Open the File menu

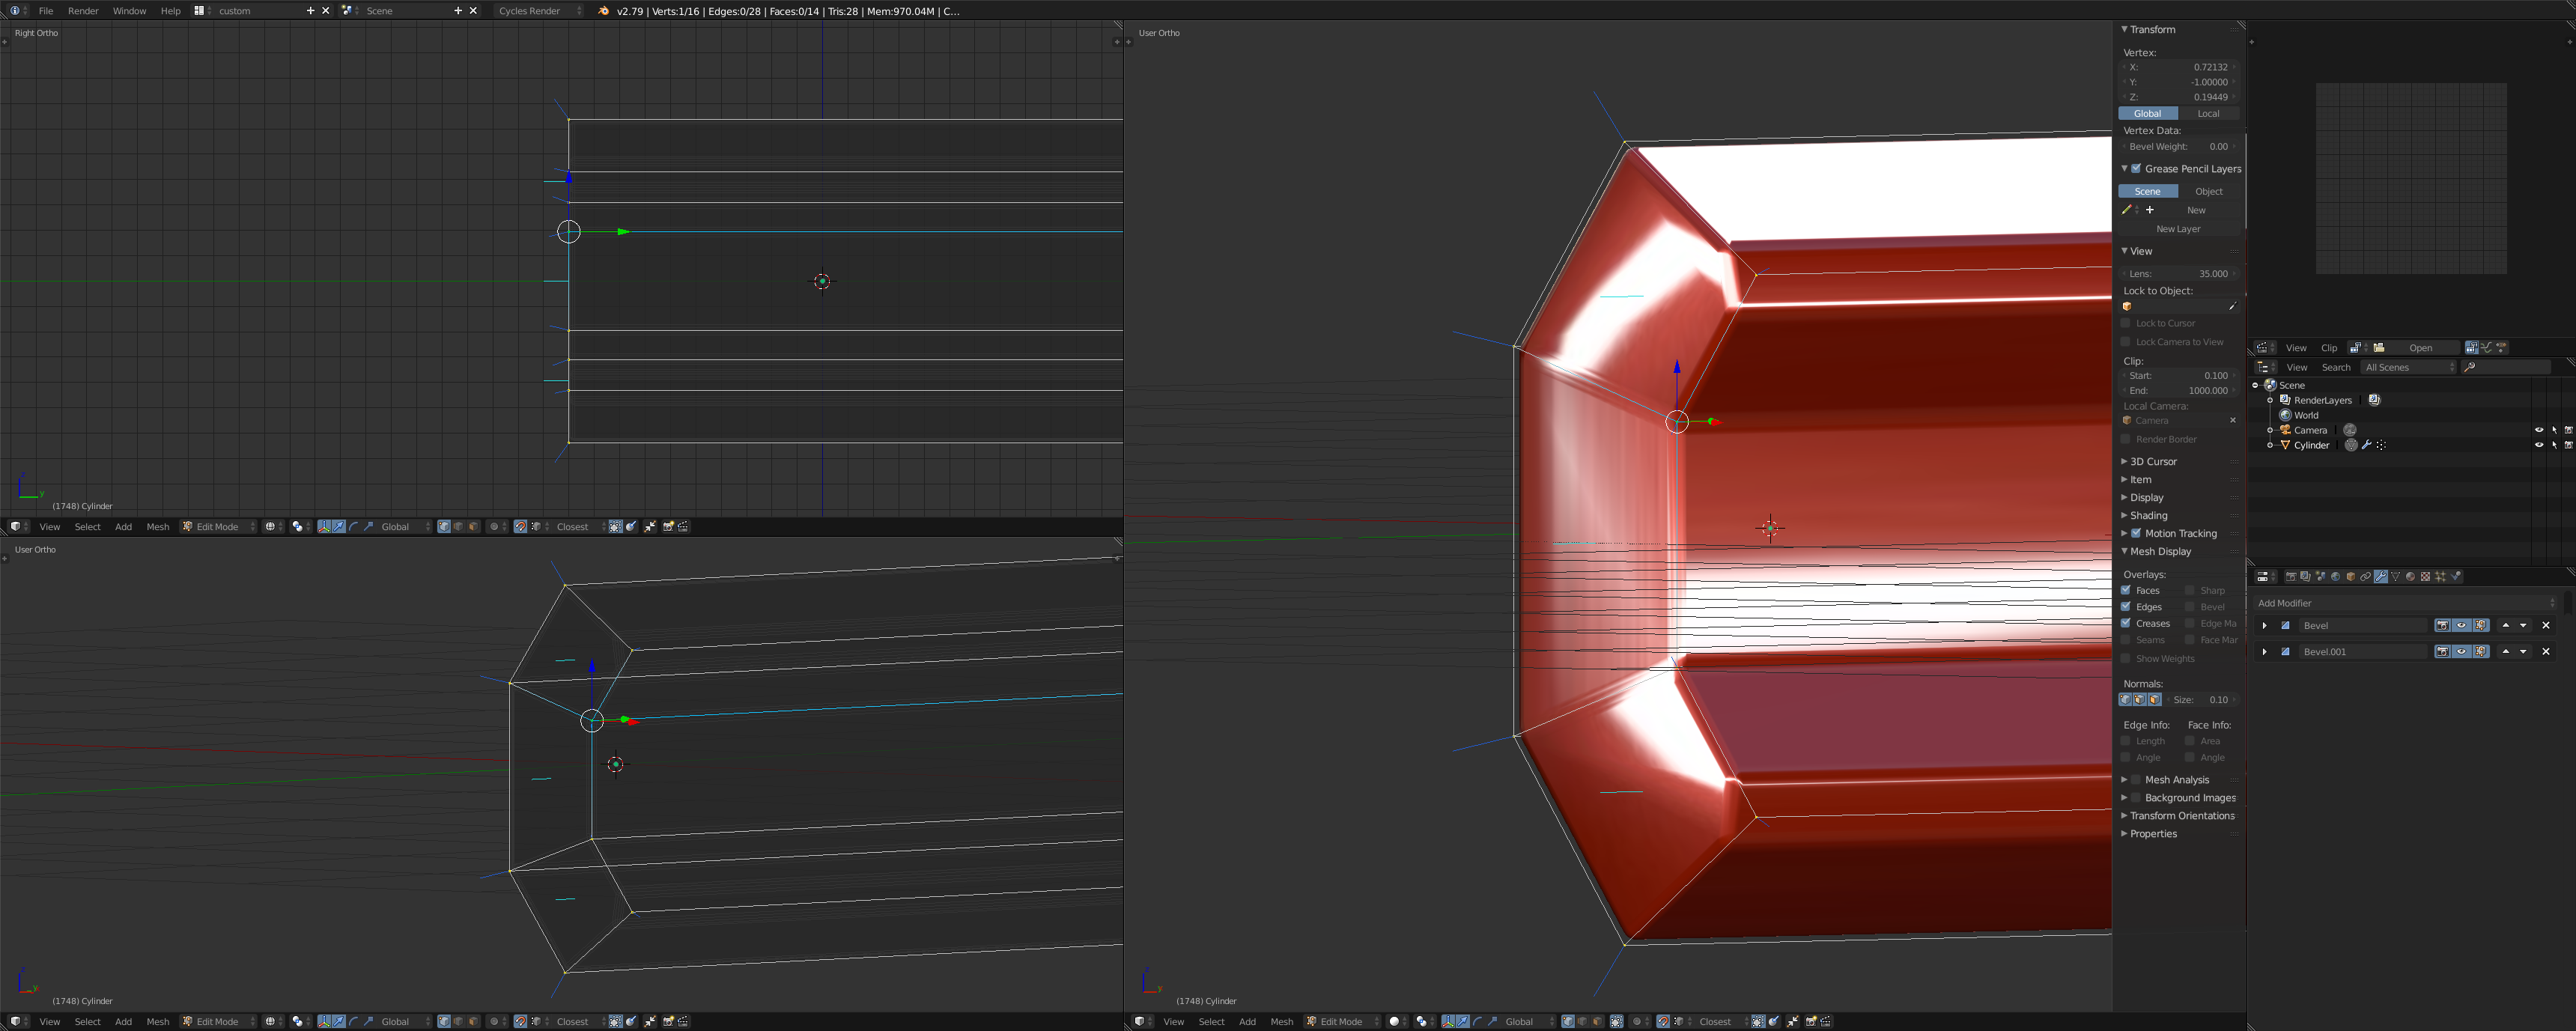pyautogui.click(x=45, y=10)
